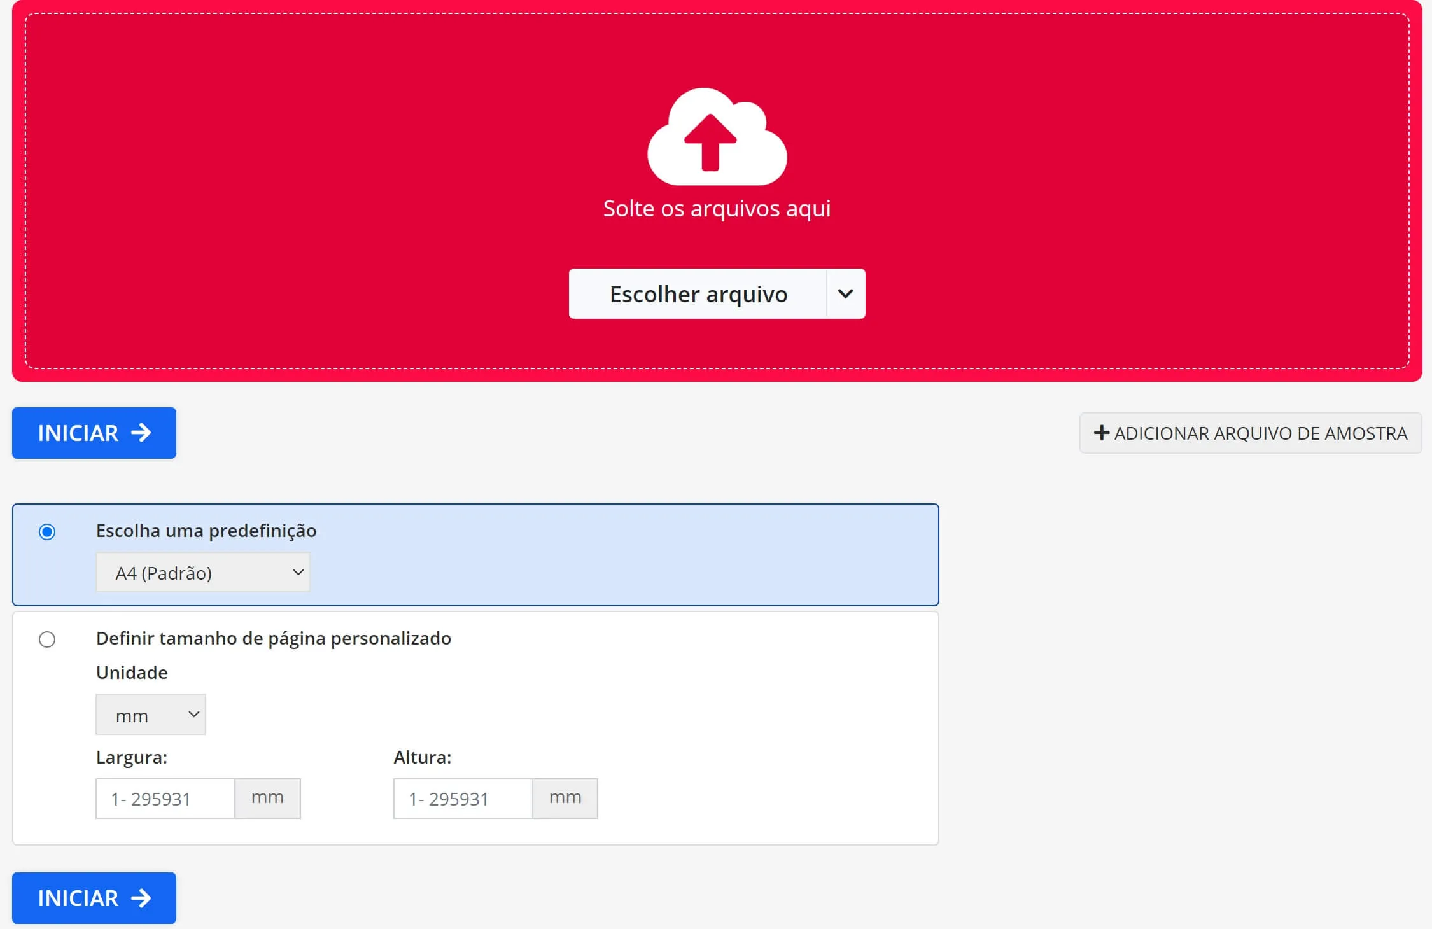Click the arrow icon inside the bottom INICIAR button
The height and width of the screenshot is (929, 1432).
tap(141, 897)
